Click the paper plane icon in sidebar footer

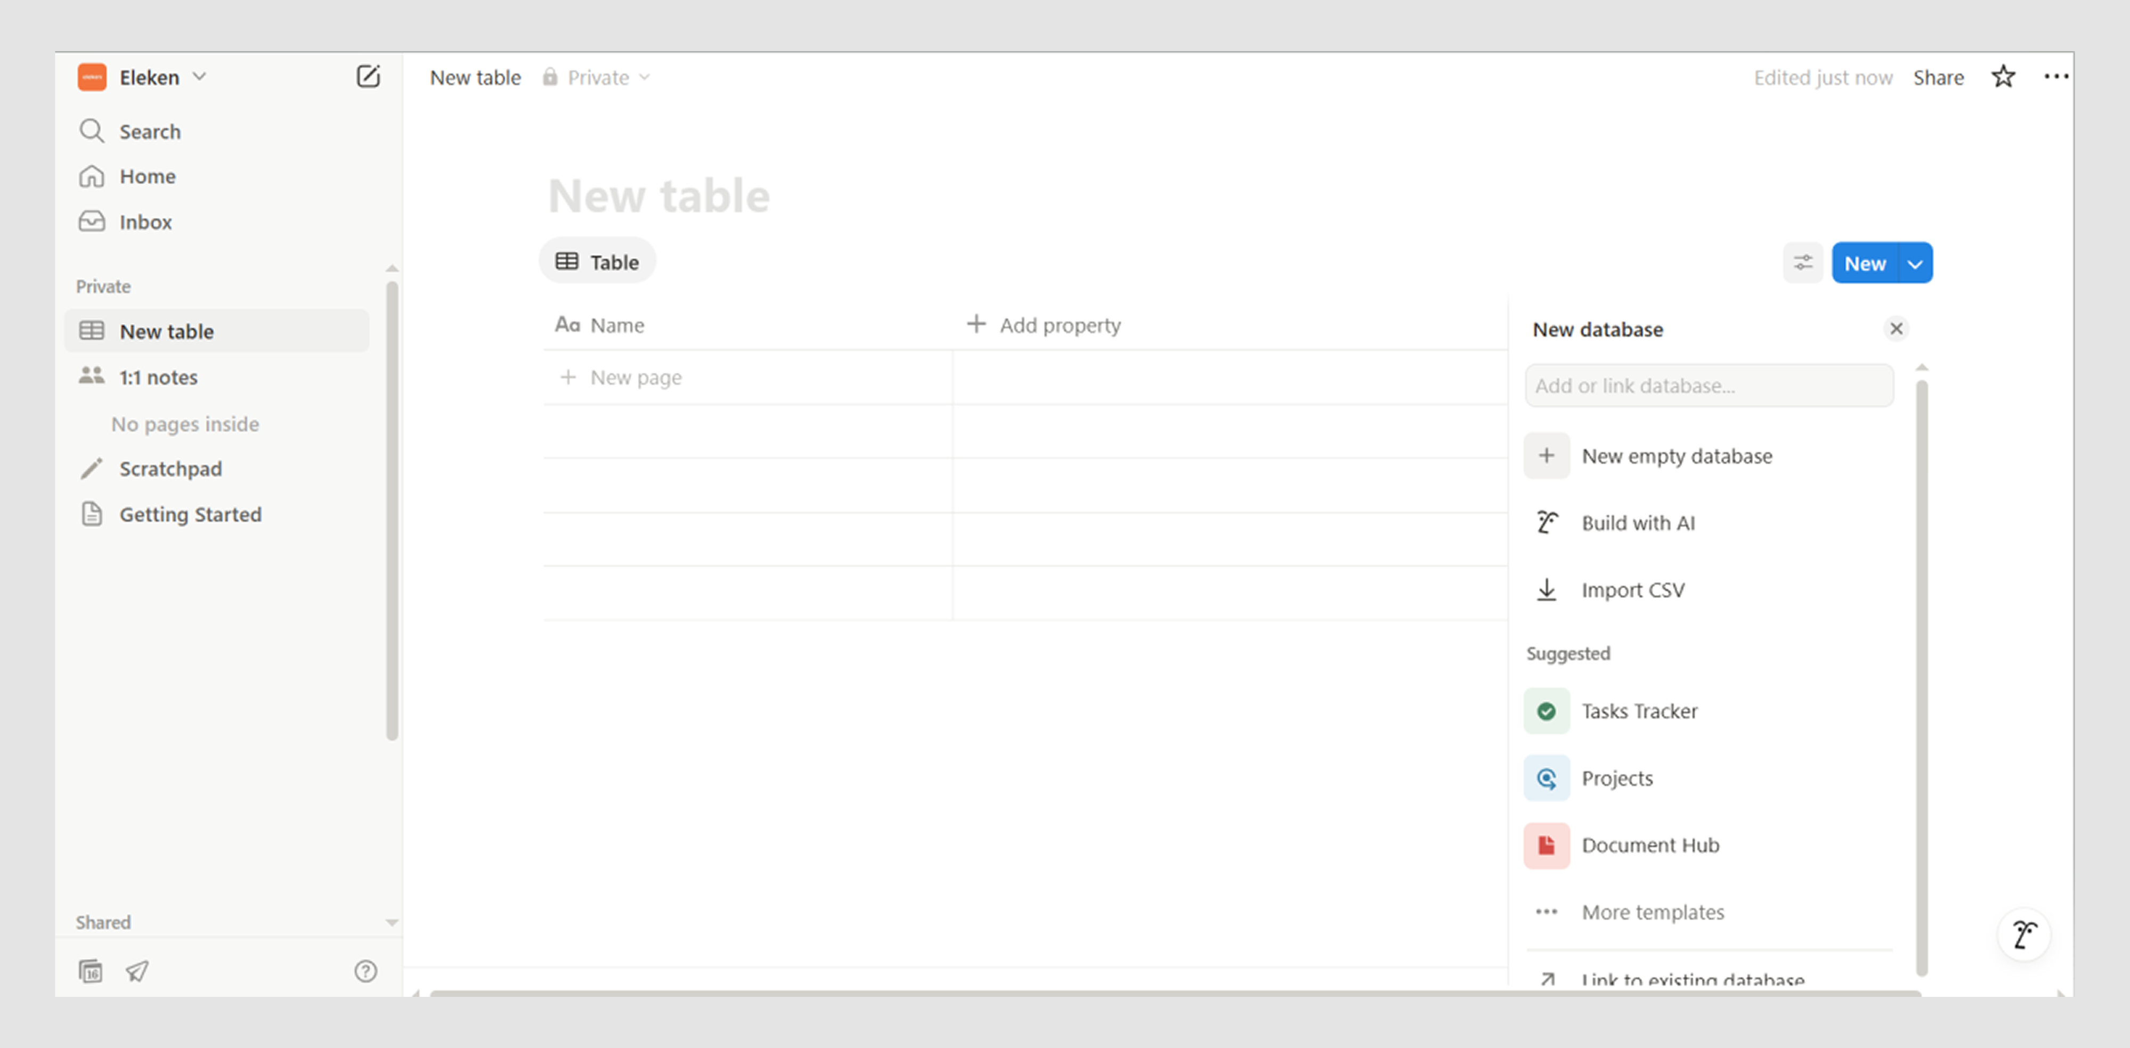click(x=137, y=970)
